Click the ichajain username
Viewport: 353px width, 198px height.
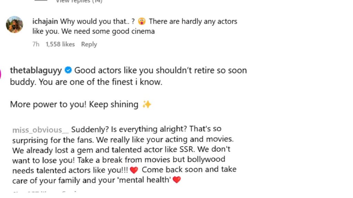pos(45,21)
